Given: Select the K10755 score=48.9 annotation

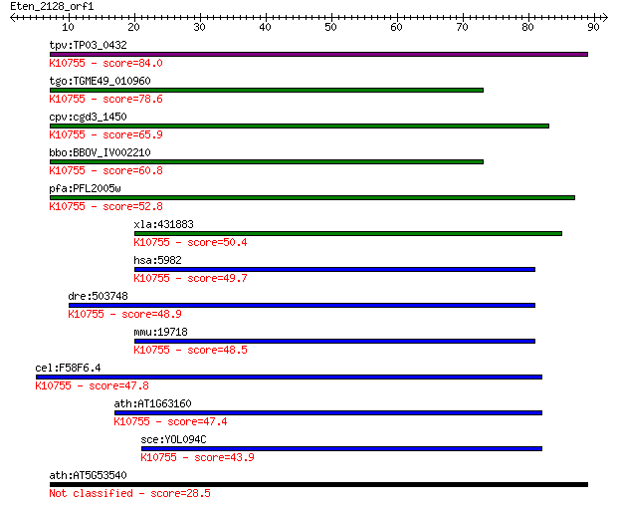Looking at the screenshot, I should point(124,315).
